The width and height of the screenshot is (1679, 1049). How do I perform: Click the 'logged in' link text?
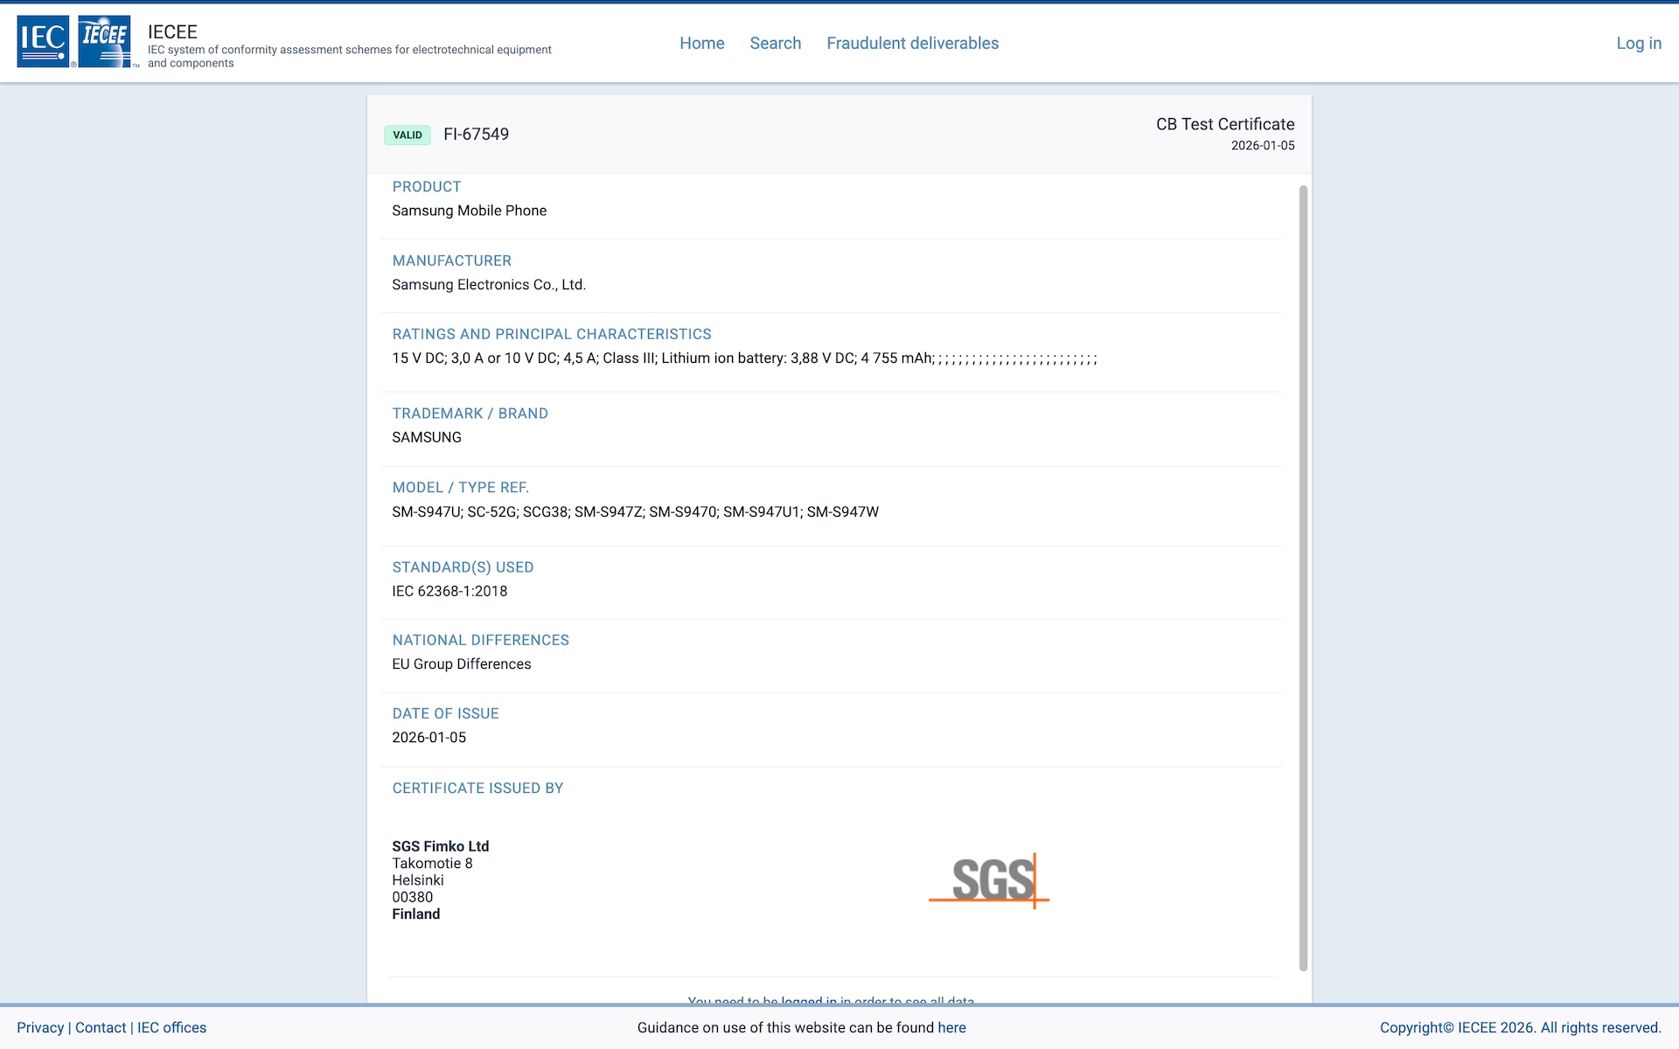tap(808, 1000)
